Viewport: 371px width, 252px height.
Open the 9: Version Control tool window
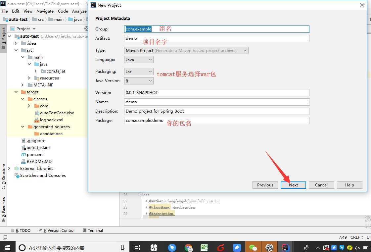[57, 230]
